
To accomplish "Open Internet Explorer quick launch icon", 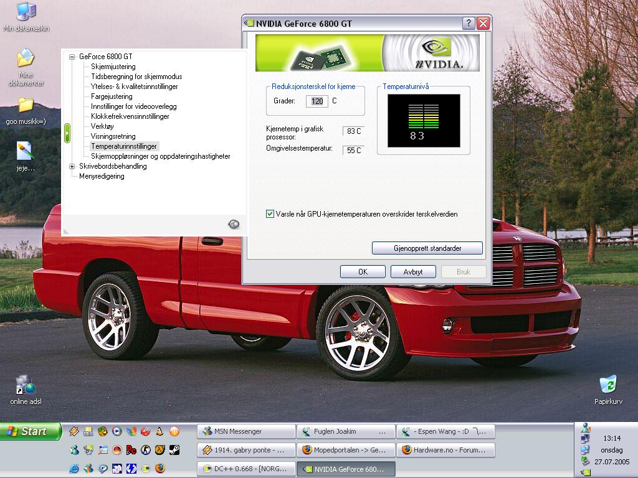I will [74, 468].
